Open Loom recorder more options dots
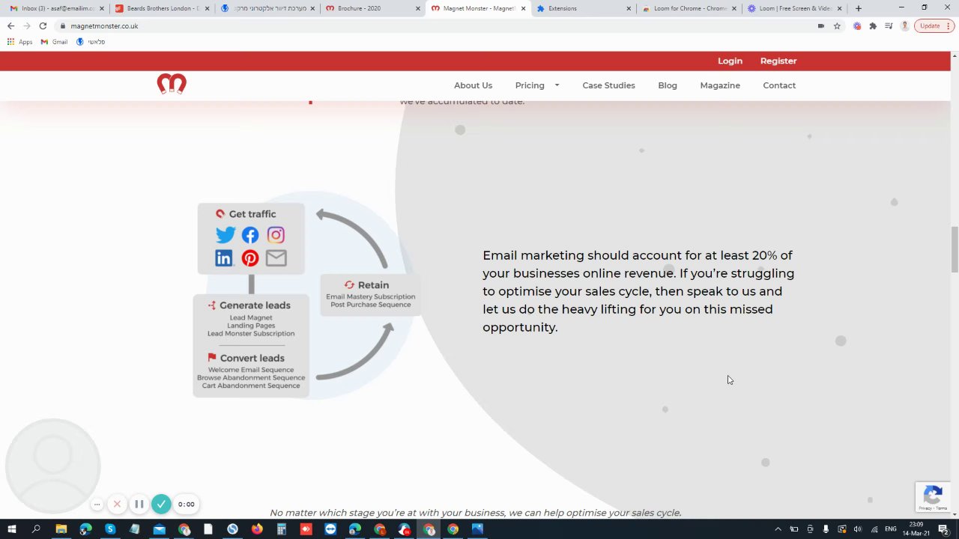 [x=97, y=505]
